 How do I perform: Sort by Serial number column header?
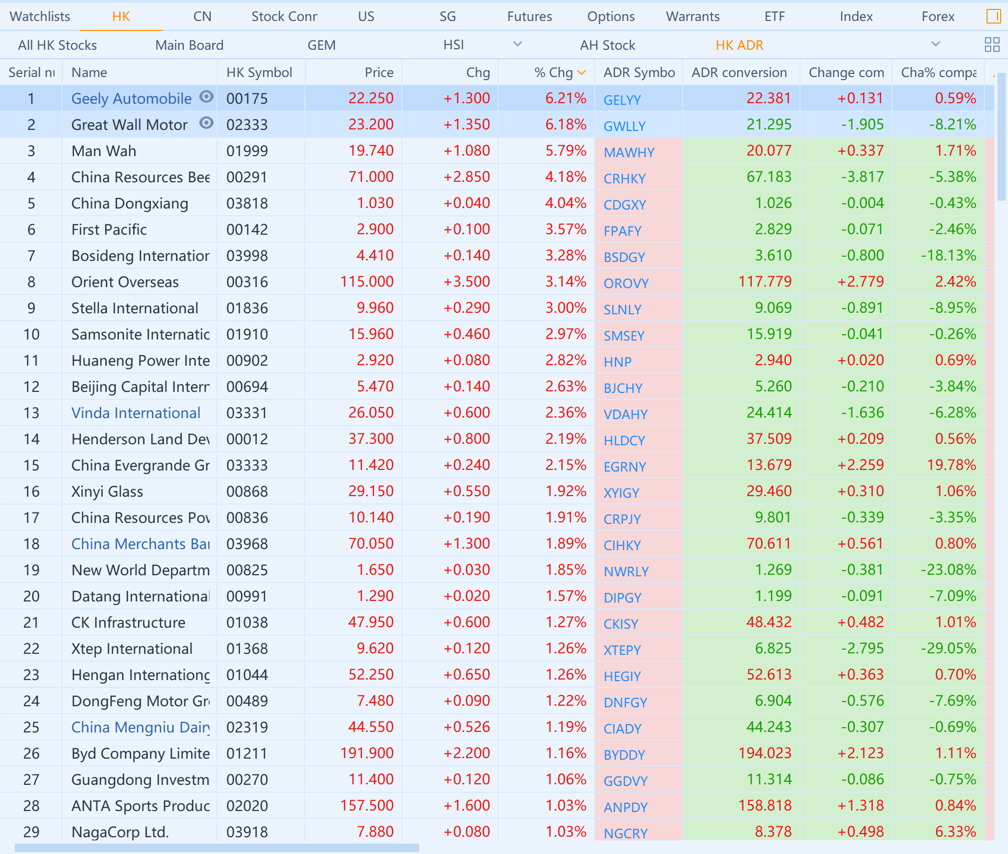31,72
